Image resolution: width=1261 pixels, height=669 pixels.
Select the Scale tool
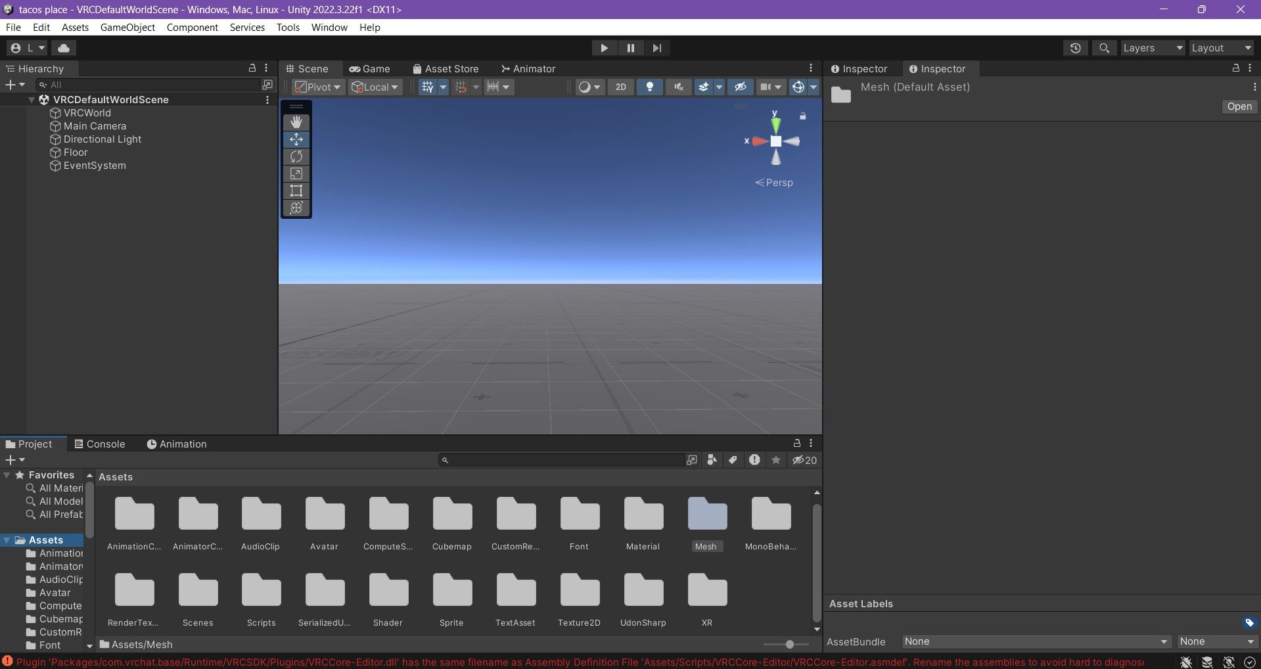[296, 173]
